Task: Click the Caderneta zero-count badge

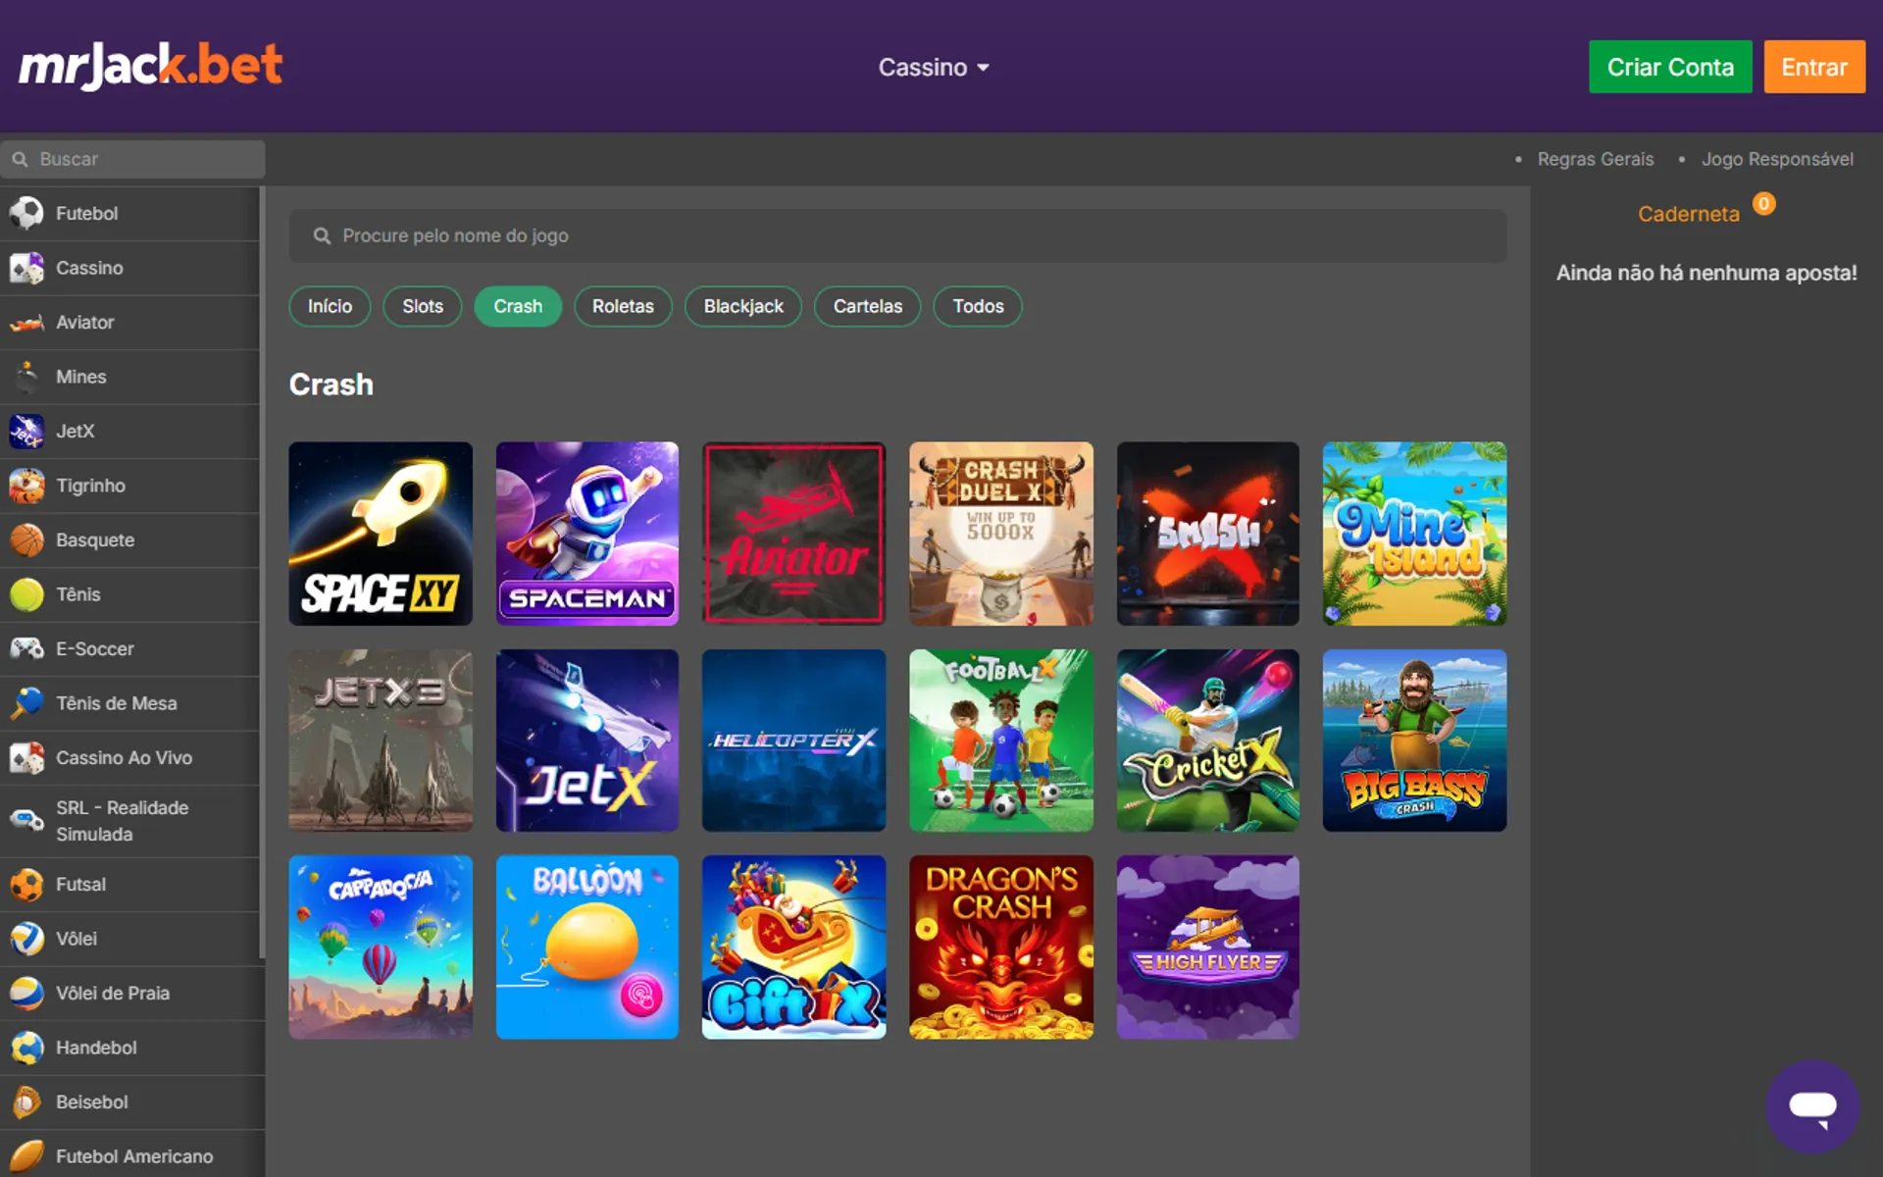Action: click(1763, 204)
